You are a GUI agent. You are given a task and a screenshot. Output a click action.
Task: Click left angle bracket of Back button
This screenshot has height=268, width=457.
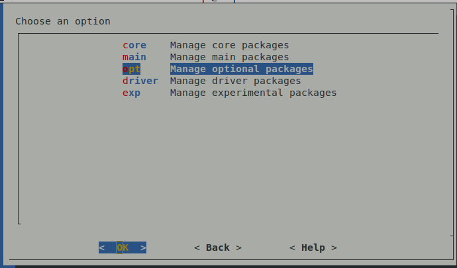tap(197, 247)
